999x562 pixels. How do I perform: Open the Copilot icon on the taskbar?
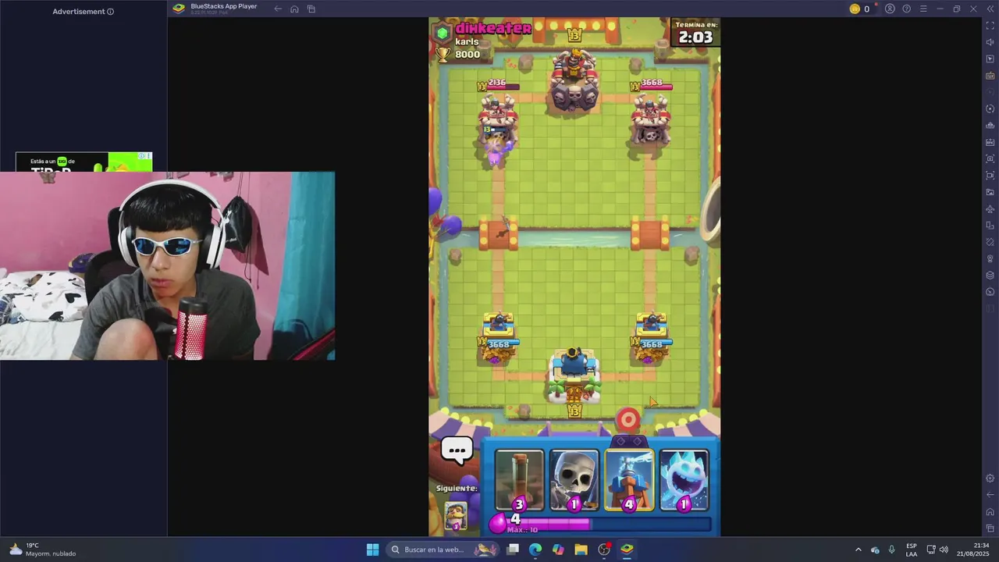[x=558, y=550]
